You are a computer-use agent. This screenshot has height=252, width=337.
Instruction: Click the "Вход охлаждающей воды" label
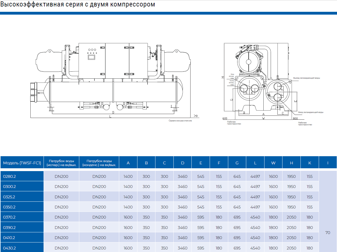point(311,112)
